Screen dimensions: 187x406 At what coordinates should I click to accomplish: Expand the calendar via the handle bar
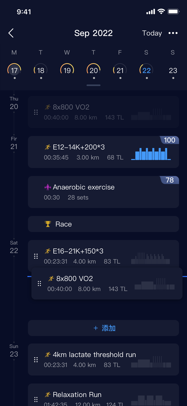coord(93,85)
